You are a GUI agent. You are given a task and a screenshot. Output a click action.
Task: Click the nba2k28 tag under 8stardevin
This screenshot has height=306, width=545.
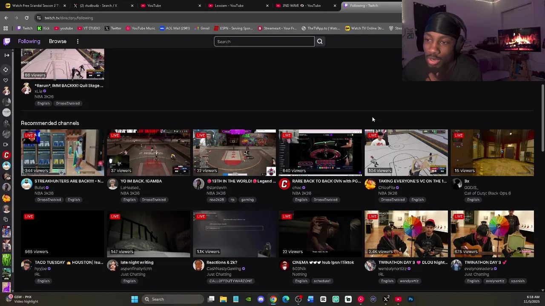(x=216, y=200)
